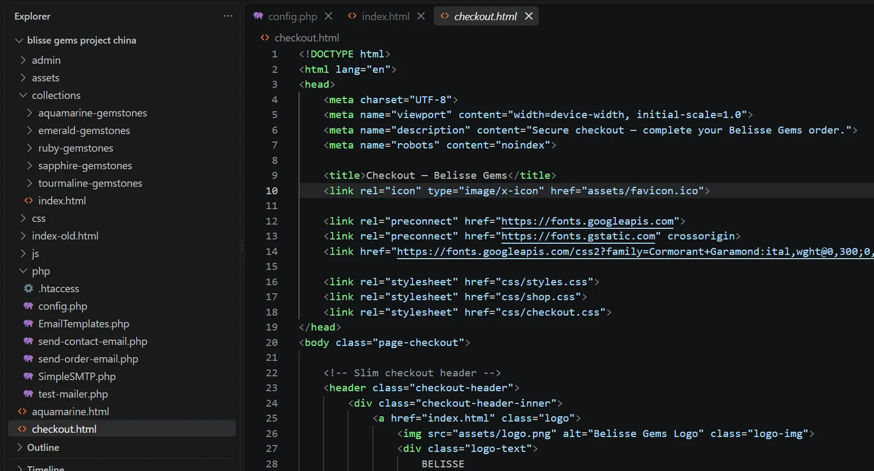Collapse the php folder
This screenshot has width=874, height=471.
click(x=23, y=271)
